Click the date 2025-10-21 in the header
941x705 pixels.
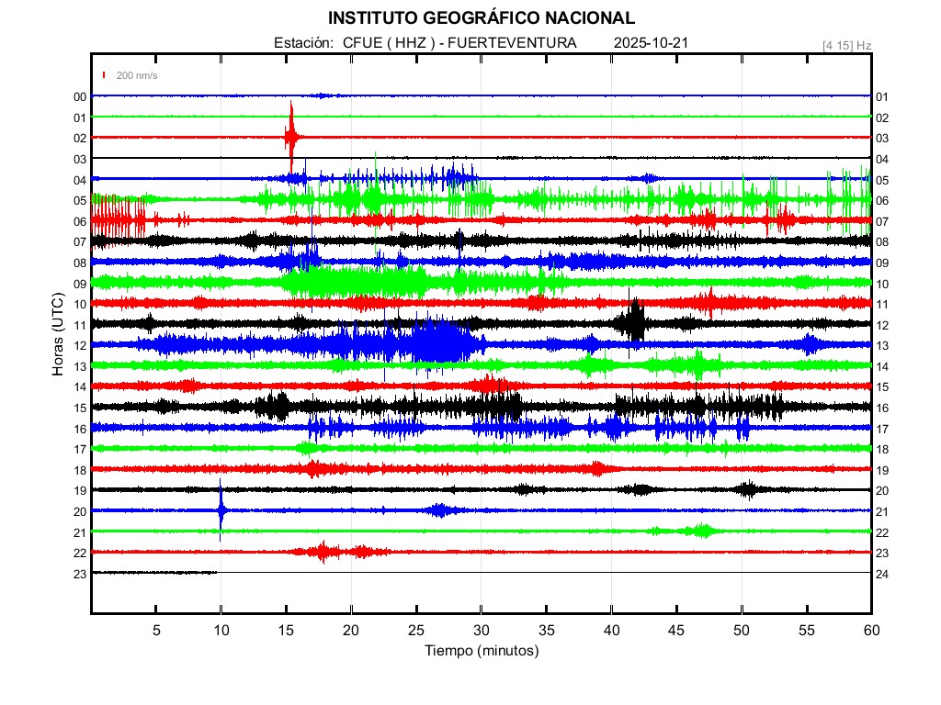[x=651, y=43]
